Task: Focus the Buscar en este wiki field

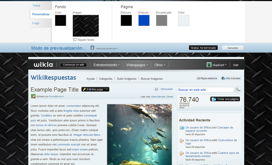Action: pyautogui.click(x=206, y=89)
